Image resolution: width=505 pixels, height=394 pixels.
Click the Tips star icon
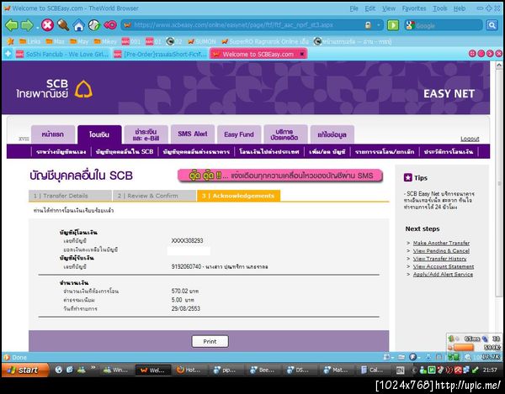(x=407, y=177)
